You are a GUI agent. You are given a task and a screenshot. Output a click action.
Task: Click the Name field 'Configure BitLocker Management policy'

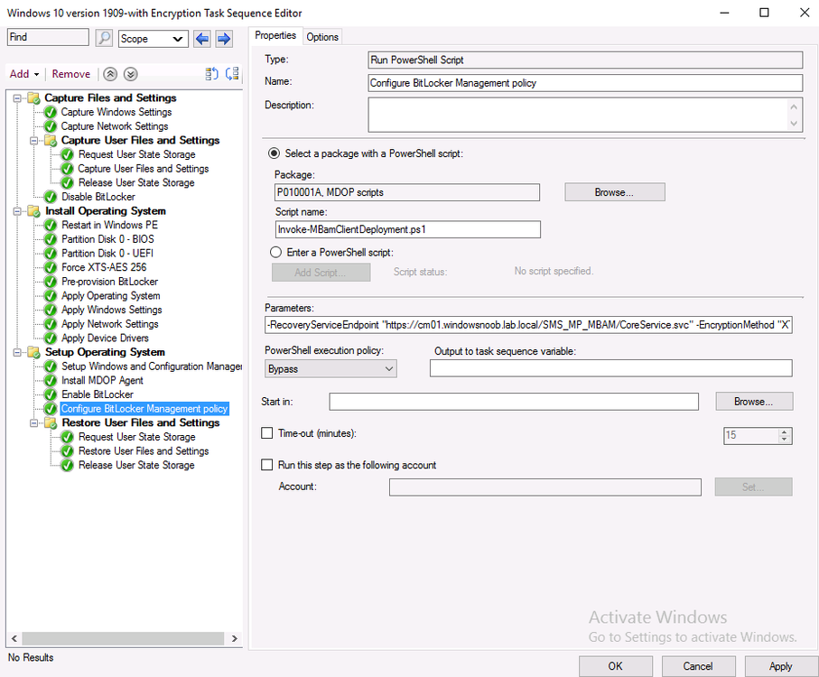click(585, 83)
